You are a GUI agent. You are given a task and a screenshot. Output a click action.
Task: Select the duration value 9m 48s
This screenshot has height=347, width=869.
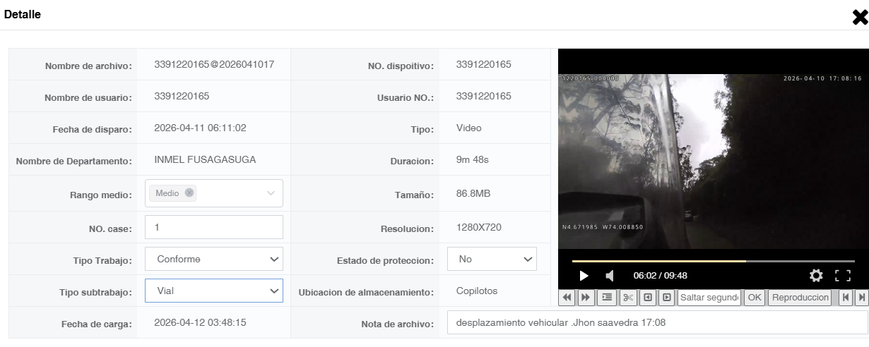473,159
